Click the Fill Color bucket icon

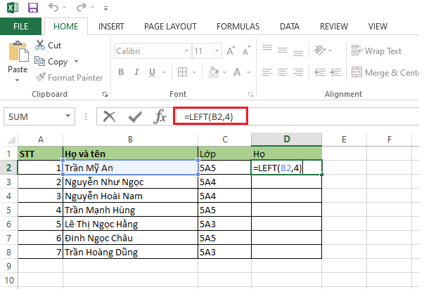[213, 72]
